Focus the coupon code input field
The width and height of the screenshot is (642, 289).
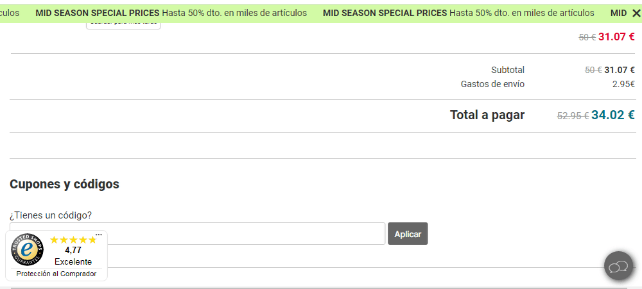coord(197,233)
